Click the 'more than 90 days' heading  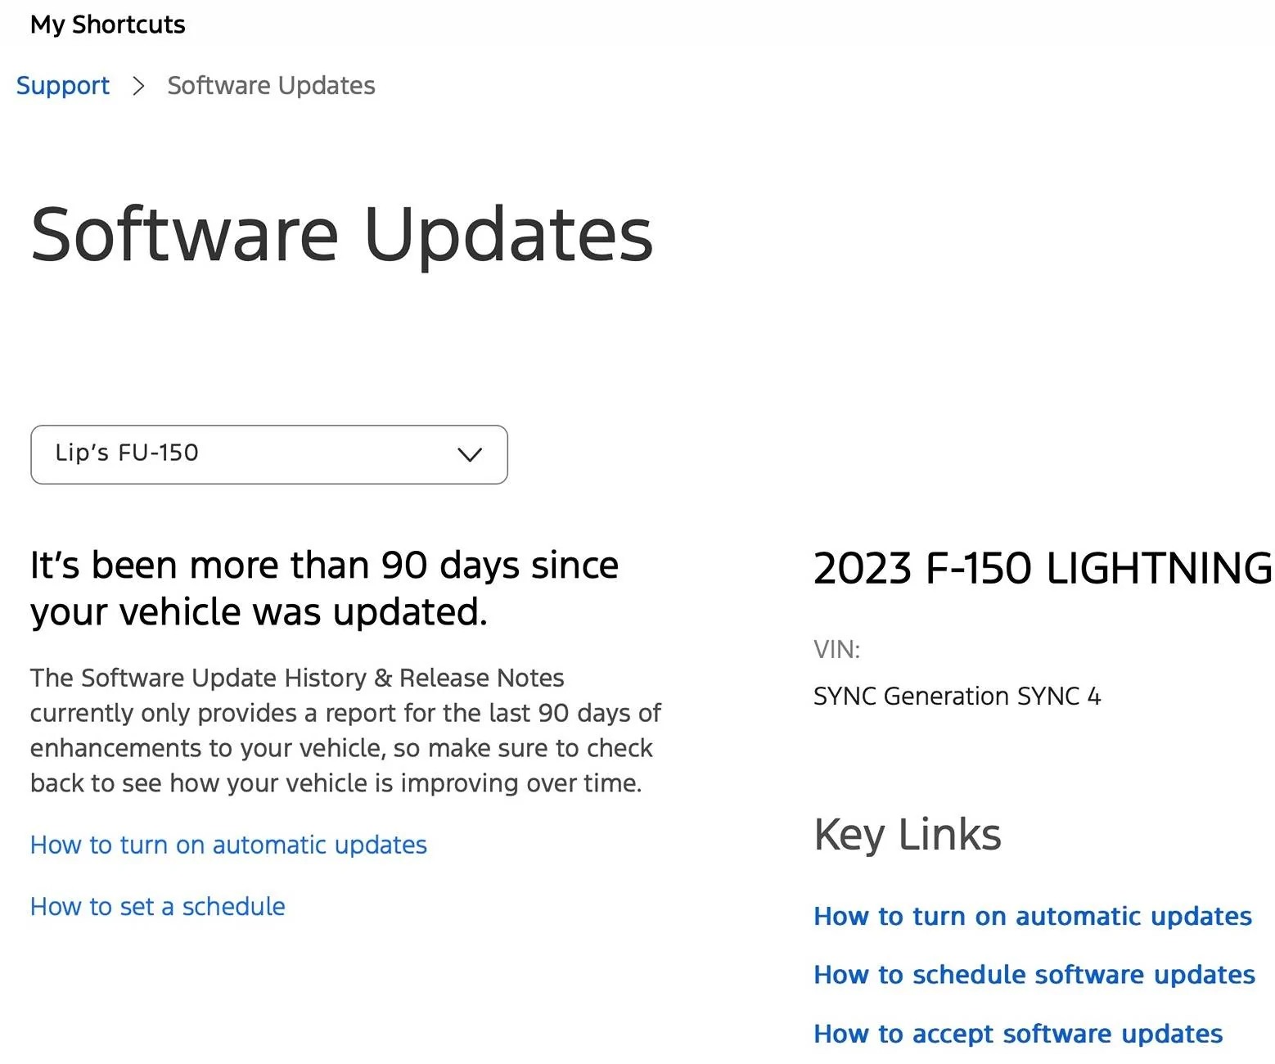tap(324, 588)
